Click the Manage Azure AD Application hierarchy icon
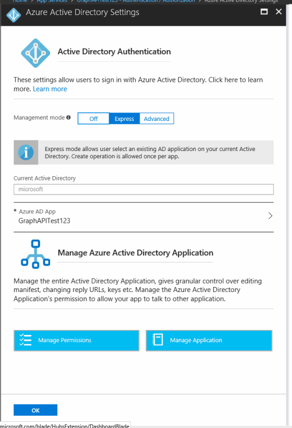Viewport: 292px width, 428px height. 36,254
